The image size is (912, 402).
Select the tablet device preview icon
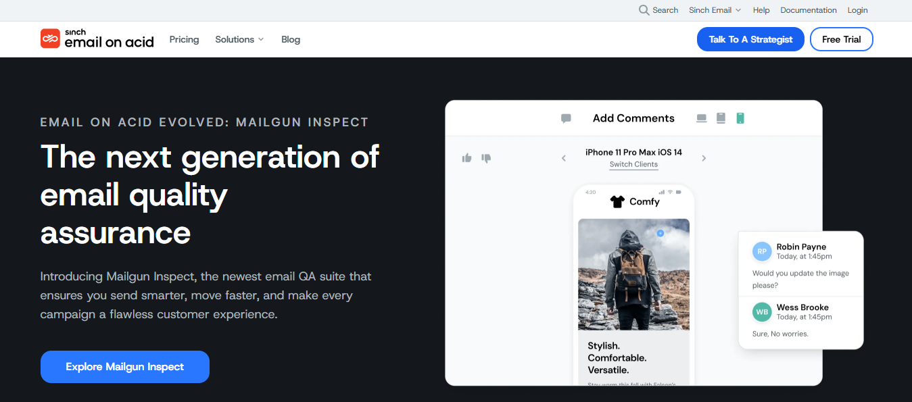721,118
